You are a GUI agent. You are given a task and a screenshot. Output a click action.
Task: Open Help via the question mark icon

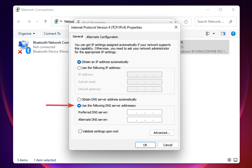point(233,34)
